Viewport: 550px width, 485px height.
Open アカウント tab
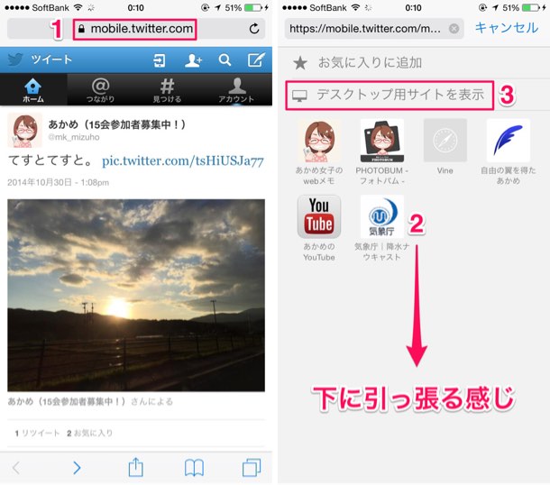pos(237,90)
